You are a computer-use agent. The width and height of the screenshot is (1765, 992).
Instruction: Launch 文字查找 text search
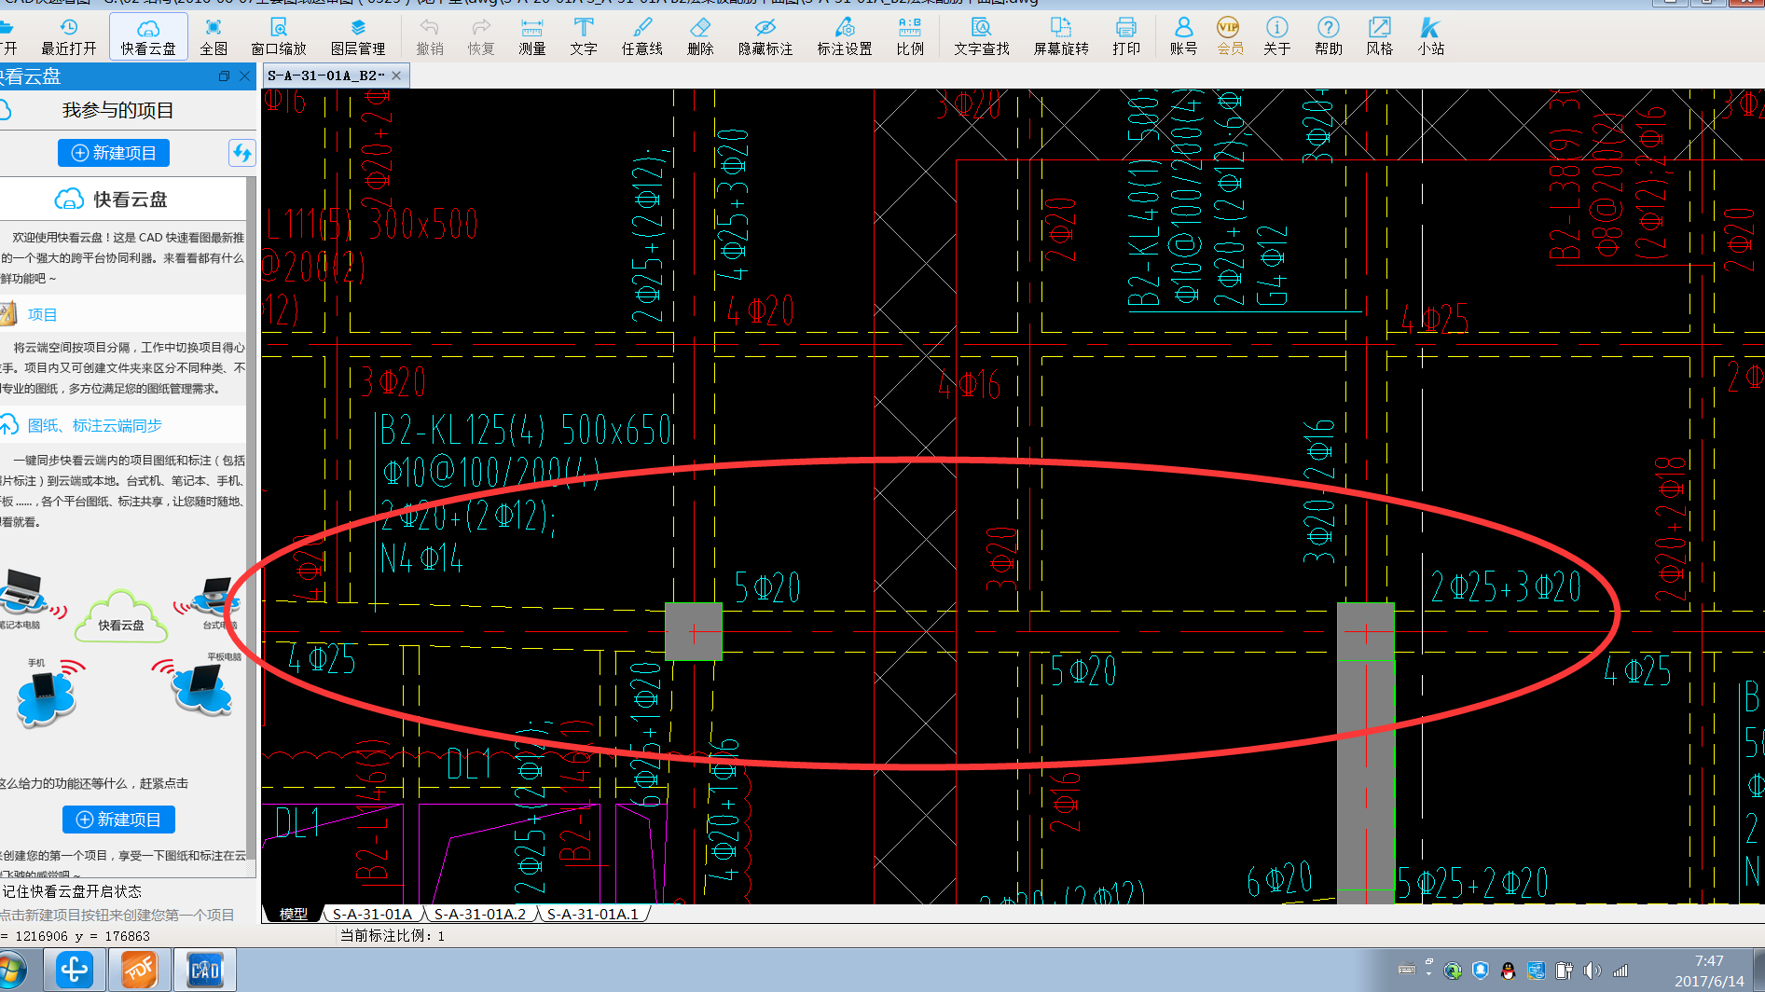point(982,36)
